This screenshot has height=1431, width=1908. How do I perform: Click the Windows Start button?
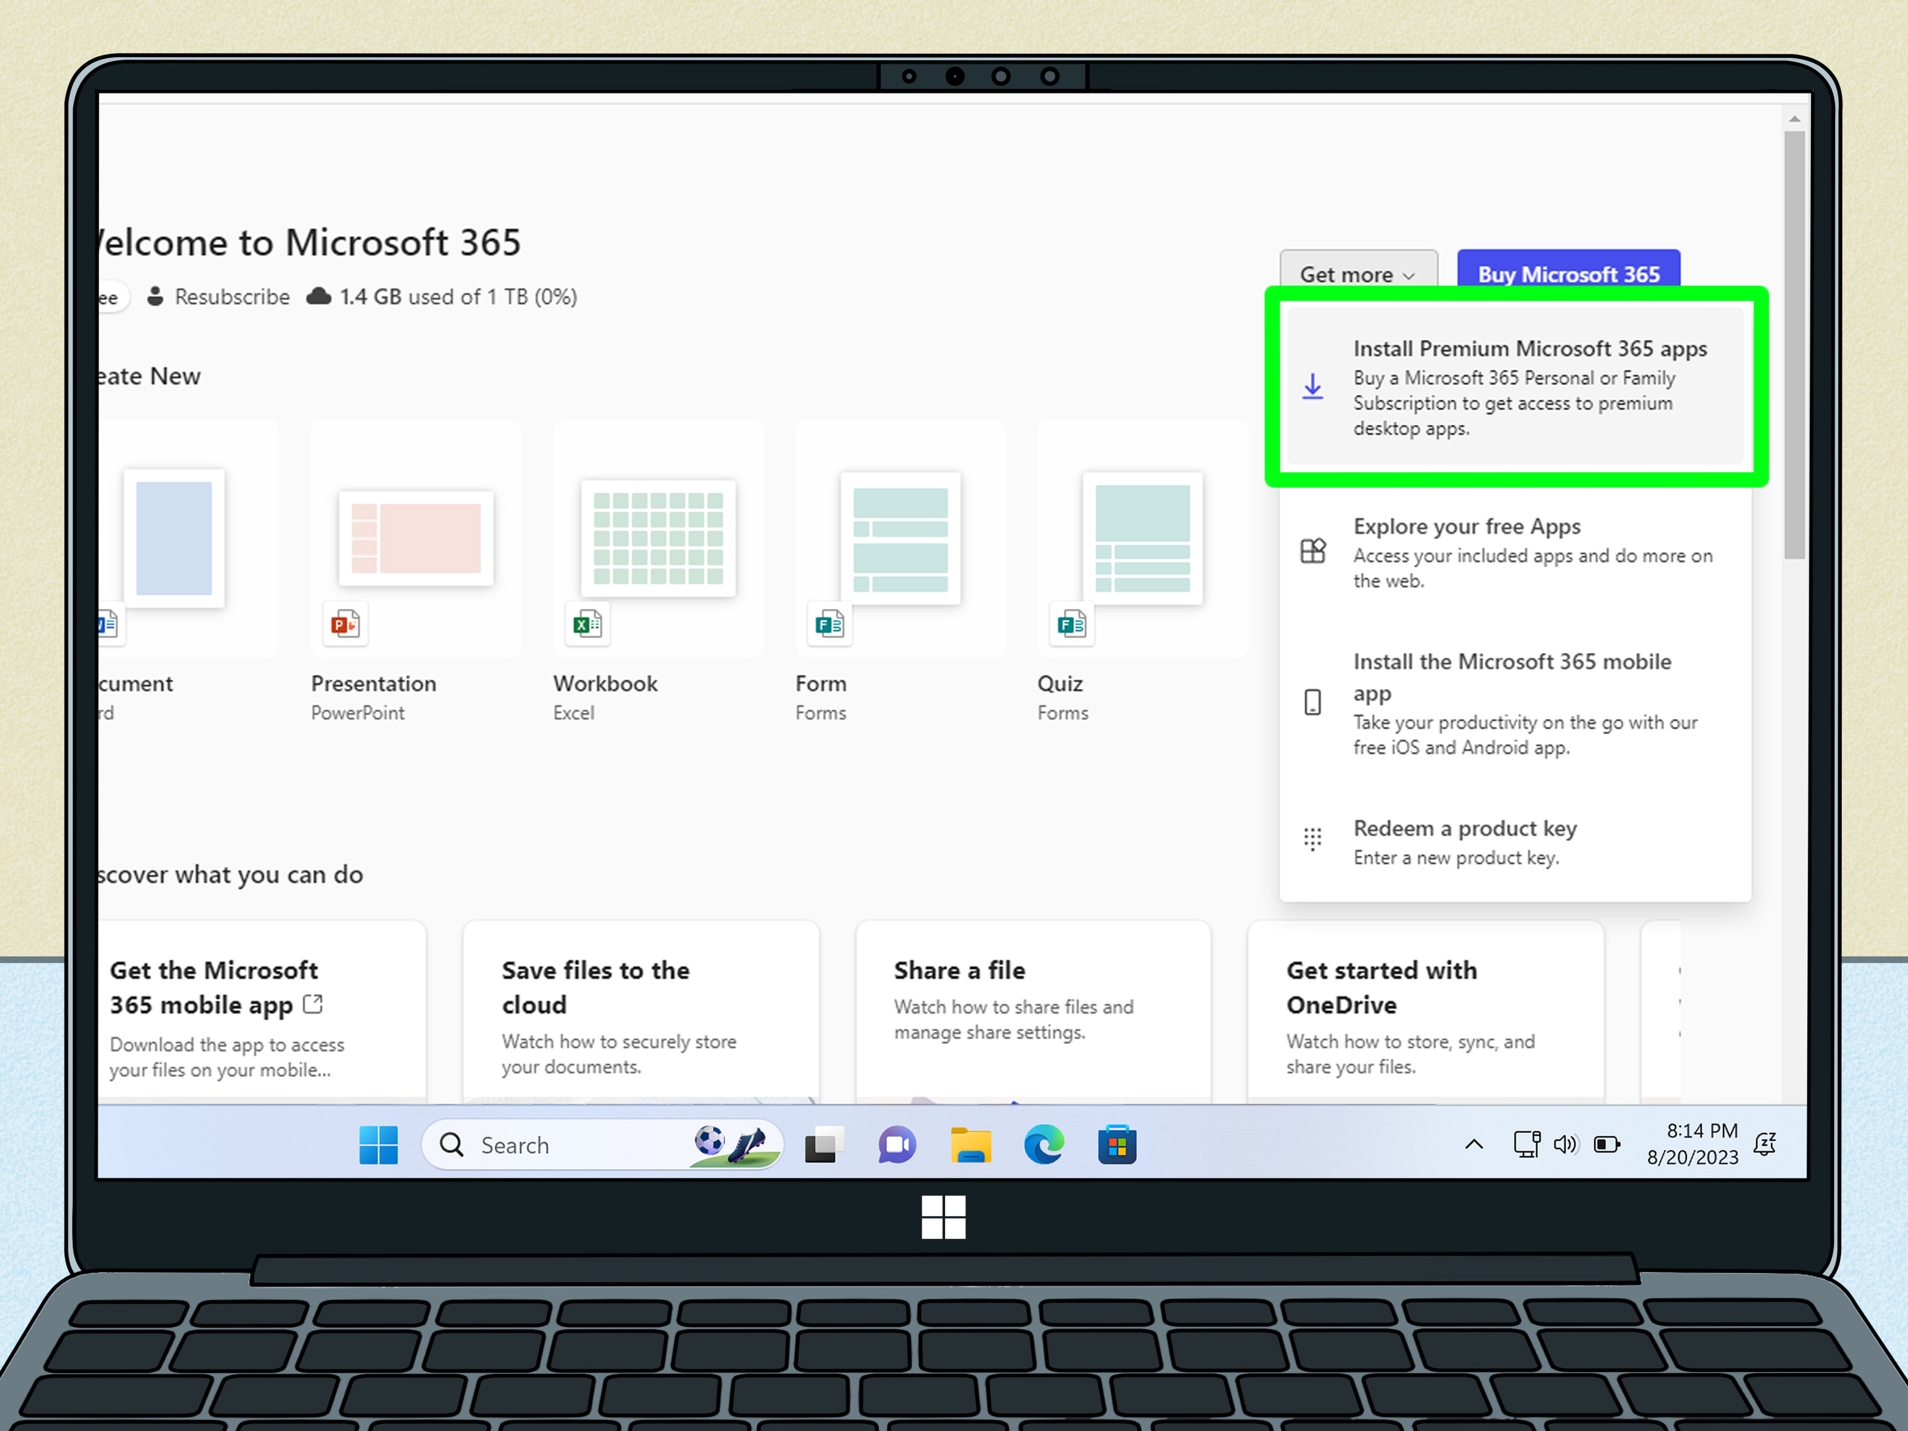point(378,1145)
